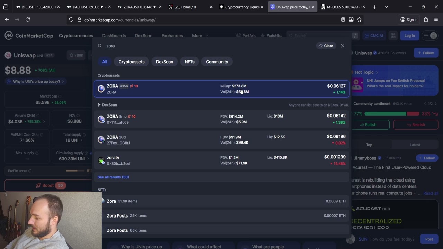Viewport: 443px width, 249px height.
Task: Open the list all tabs dropdown arrow
Action: pyautogui.click(x=386, y=7)
